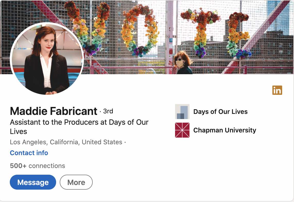Screen dimensions: 294x202
Task: View the 500+ connections count
Action: [38, 166]
